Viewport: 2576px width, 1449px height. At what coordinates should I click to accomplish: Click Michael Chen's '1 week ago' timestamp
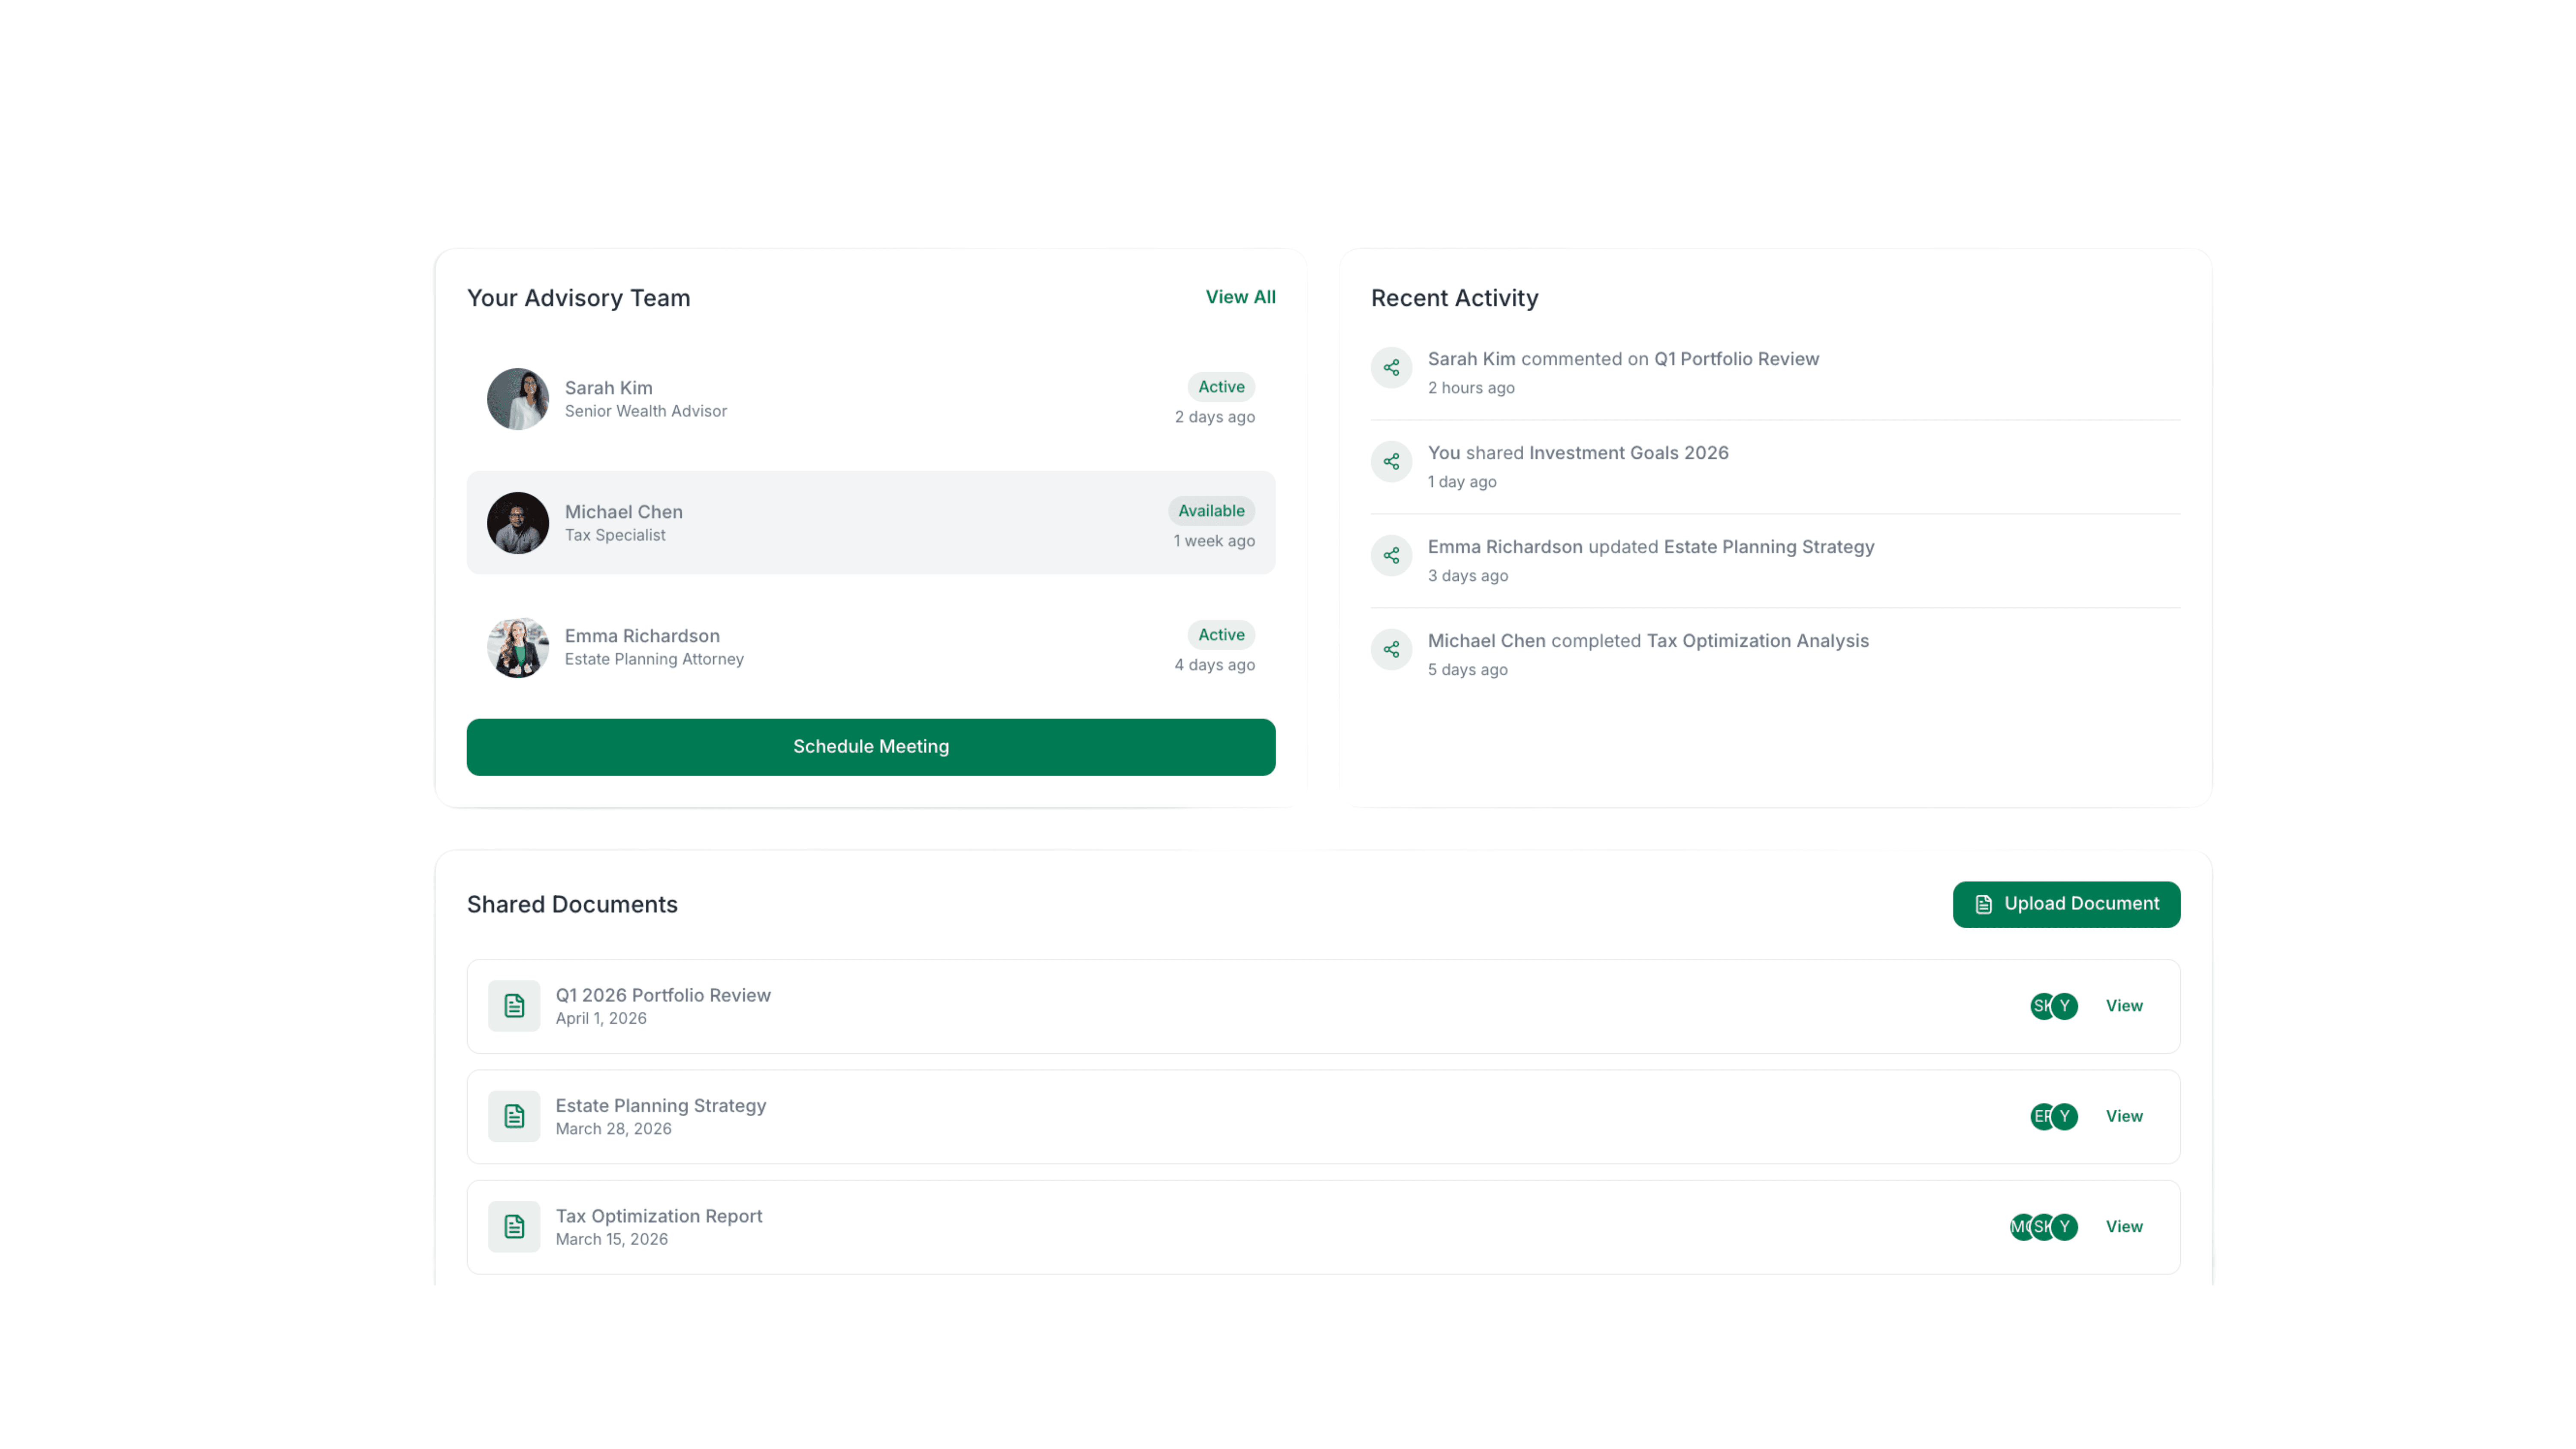pos(1214,541)
